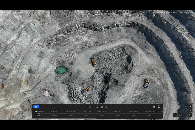Click the blue globe view button

tap(36, 107)
